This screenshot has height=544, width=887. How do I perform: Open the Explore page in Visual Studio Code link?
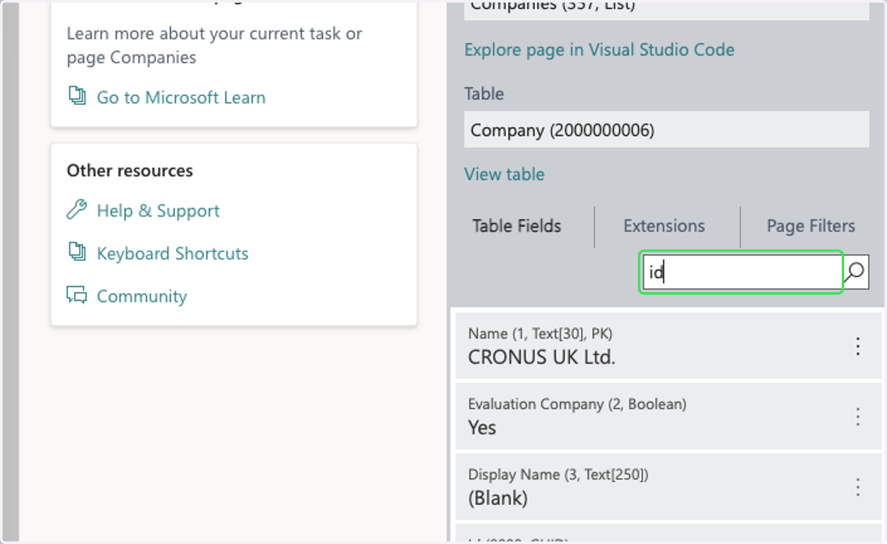(599, 50)
